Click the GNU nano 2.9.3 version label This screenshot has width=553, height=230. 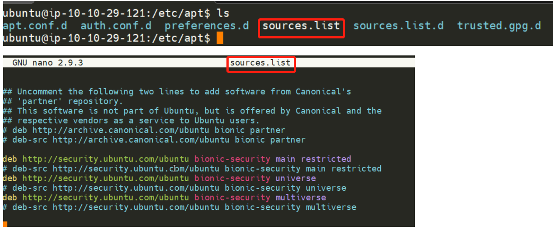click(48, 63)
